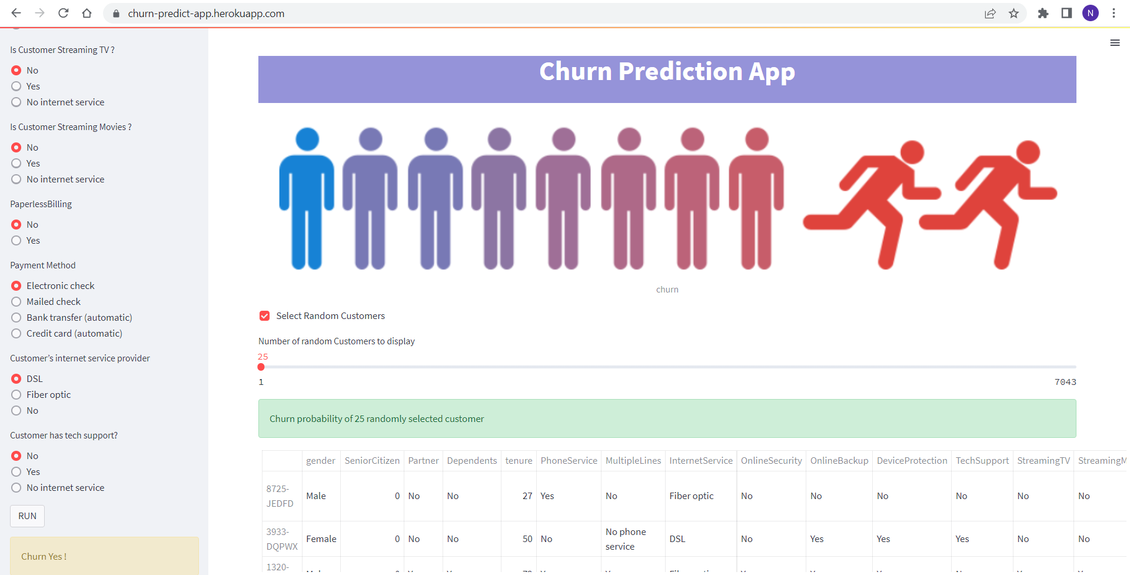The image size is (1130, 575).
Task: Enable Yes for PaperlessBilling
Action: click(16, 240)
